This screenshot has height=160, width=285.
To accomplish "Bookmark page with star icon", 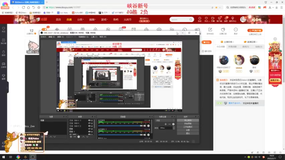I will (x=39, y=7).
